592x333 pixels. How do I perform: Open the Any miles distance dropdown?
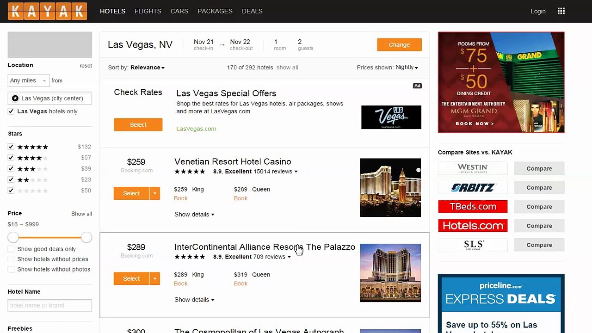click(x=28, y=80)
